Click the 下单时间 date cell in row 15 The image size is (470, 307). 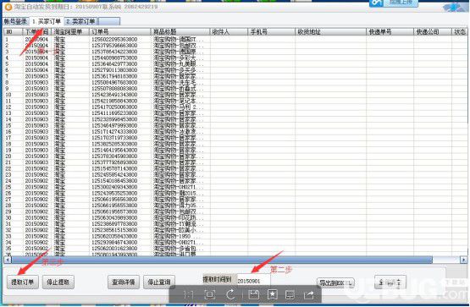tap(36, 125)
